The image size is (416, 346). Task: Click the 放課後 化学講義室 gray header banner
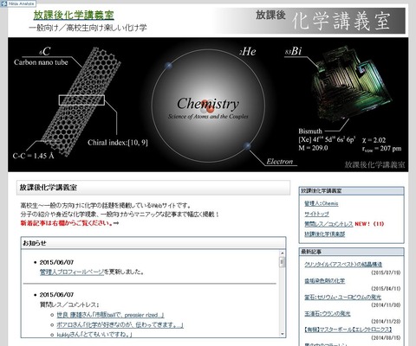click(309, 21)
